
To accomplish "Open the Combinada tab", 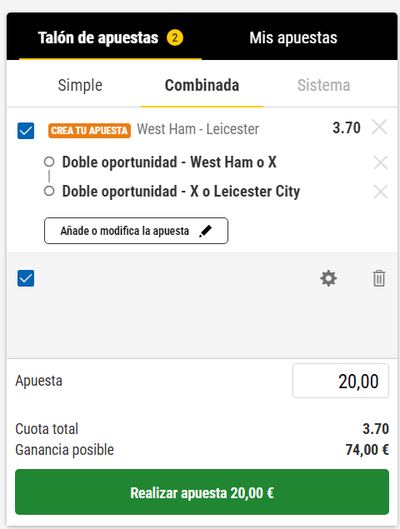I will click(x=202, y=85).
